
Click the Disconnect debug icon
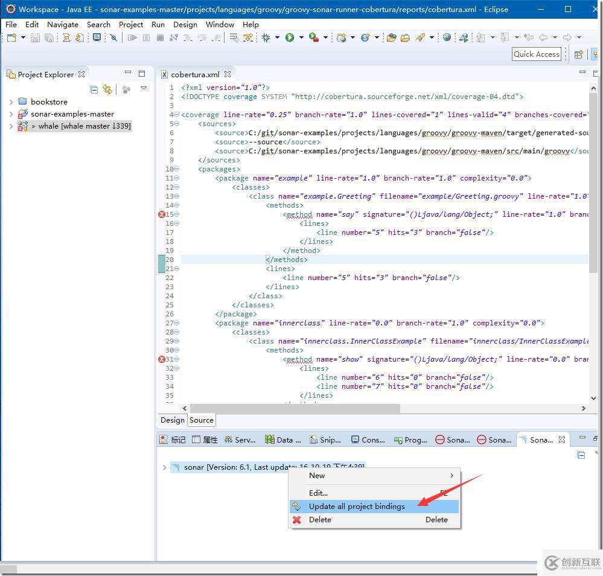tap(174, 37)
